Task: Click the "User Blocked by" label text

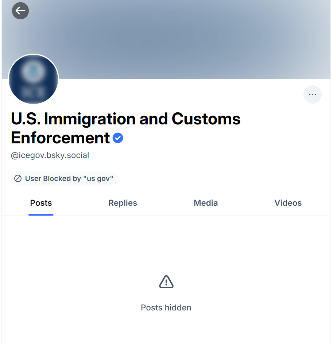Action: 53,179
